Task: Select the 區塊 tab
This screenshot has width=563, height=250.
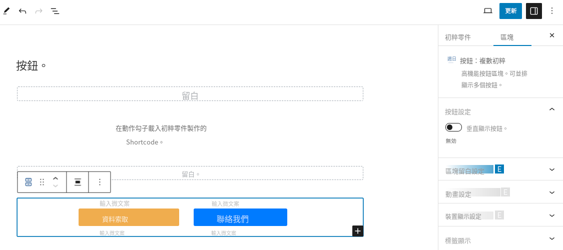Action: coord(507,37)
